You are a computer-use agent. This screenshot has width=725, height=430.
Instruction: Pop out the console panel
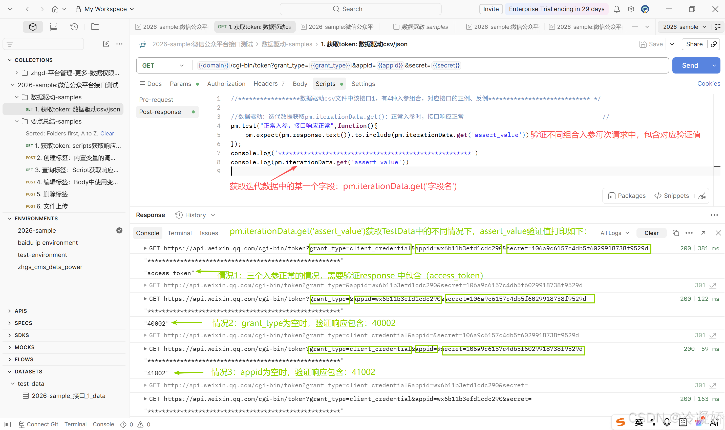(703, 233)
